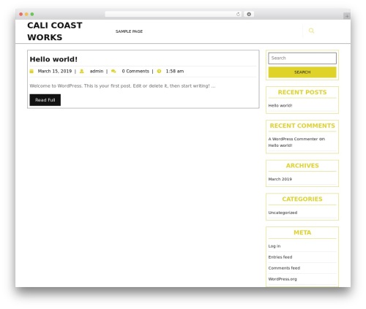The image size is (366, 309).
Task: Reload page using browser refresh icon
Action: click(x=238, y=14)
